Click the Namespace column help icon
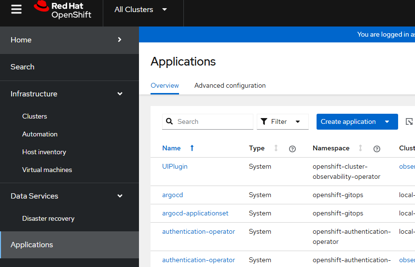 (x=377, y=149)
